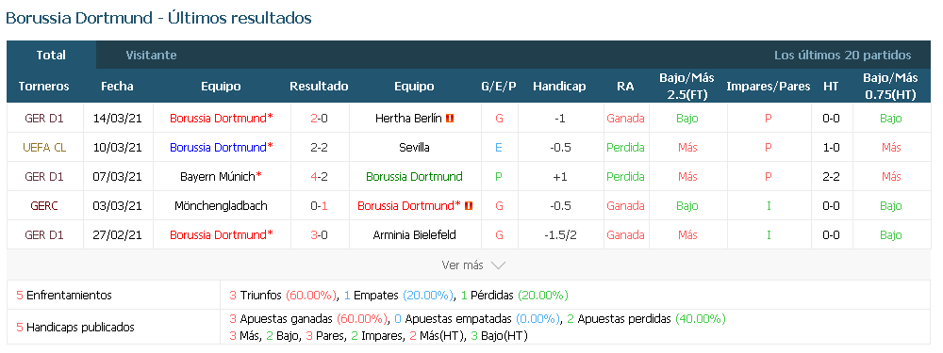
Task: Click the red card icon beside Hertha Berlín
Action: 450,119
